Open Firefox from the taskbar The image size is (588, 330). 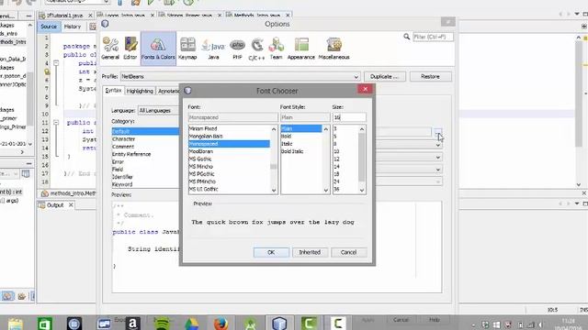(220, 324)
